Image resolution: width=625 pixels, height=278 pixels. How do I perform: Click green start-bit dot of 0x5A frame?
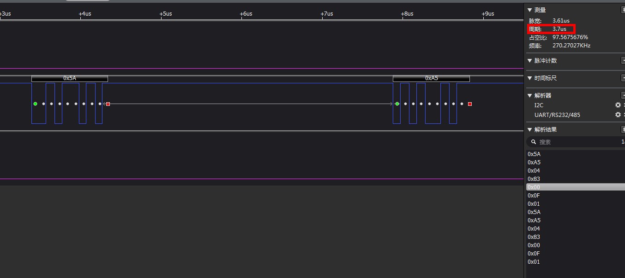(35, 104)
